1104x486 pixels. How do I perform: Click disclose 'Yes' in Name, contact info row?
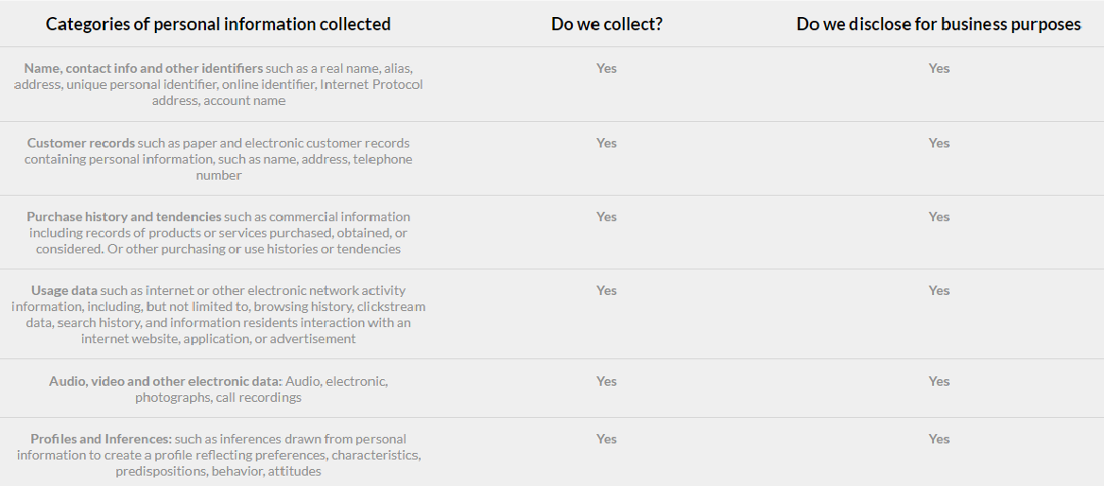coord(939,68)
